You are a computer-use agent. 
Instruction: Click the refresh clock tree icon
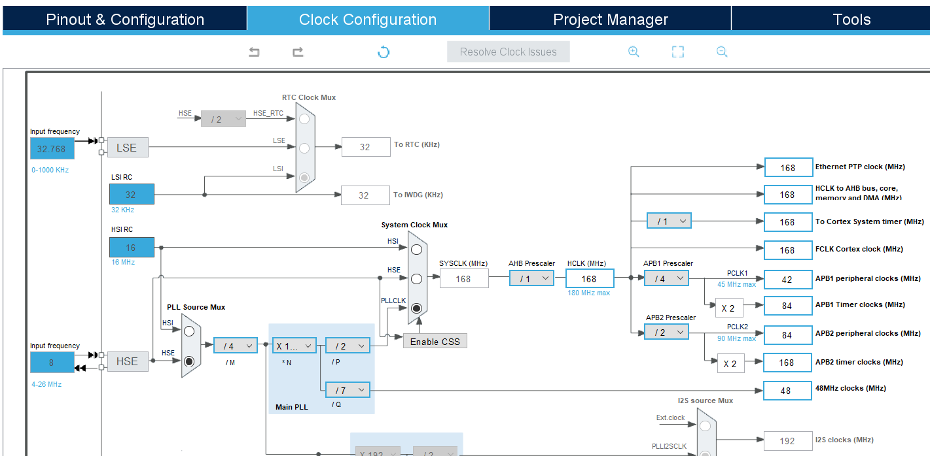tap(384, 52)
